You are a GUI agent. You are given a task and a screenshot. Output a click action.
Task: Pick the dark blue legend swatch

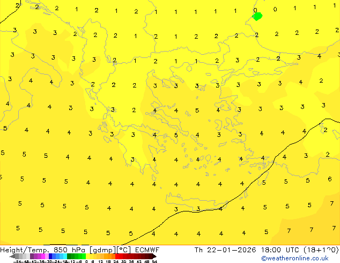50,256
